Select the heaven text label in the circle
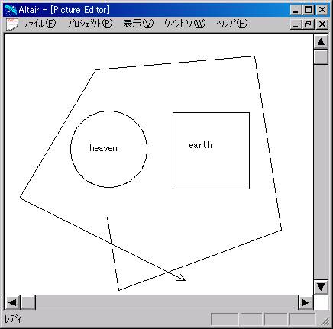The height and width of the screenshot is (329, 333). [103, 148]
